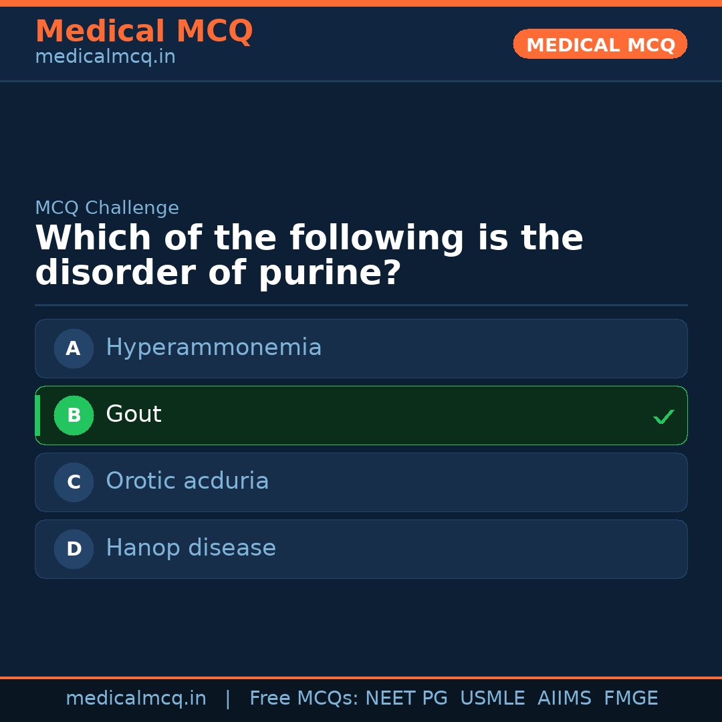Click the circular A badge icon
The height and width of the screenshot is (722, 722).
[74, 348]
